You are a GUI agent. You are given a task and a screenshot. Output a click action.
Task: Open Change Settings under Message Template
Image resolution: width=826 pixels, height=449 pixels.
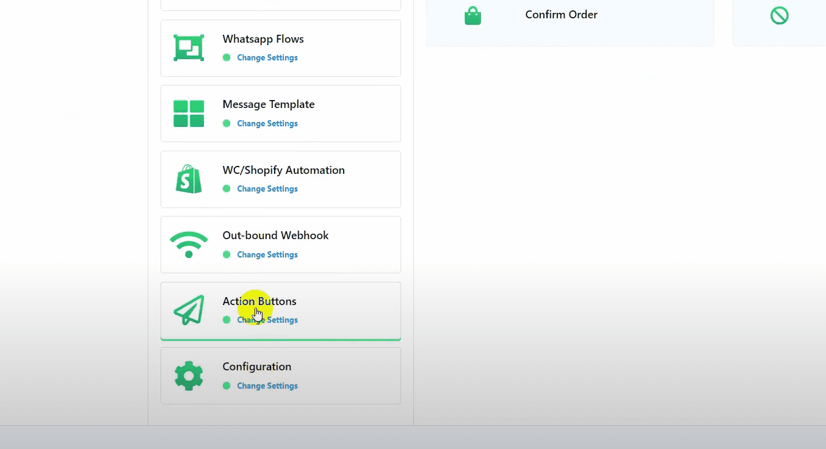click(x=267, y=123)
